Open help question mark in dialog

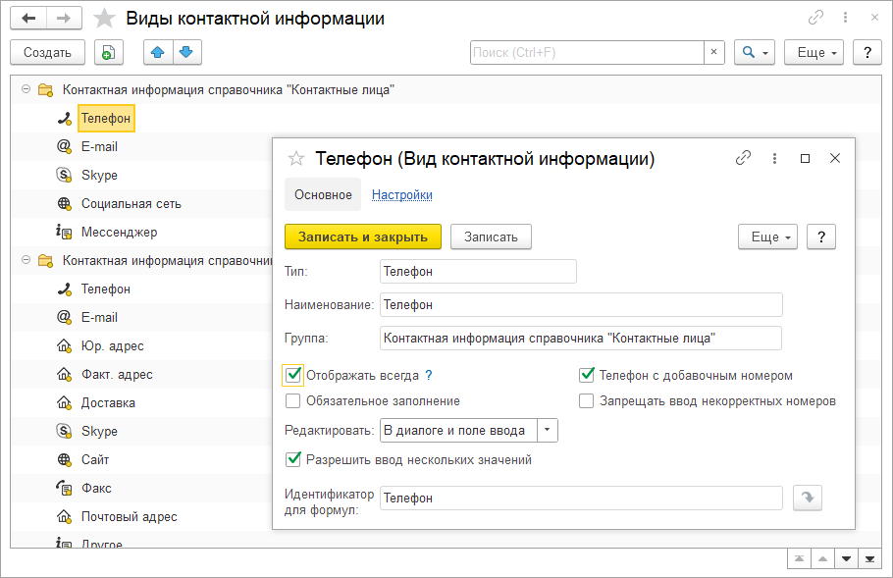pyautogui.click(x=820, y=236)
